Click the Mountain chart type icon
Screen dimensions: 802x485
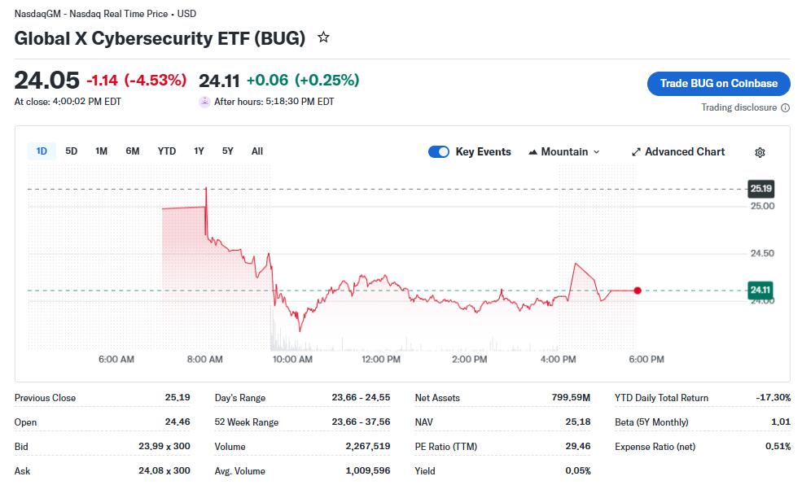point(533,152)
